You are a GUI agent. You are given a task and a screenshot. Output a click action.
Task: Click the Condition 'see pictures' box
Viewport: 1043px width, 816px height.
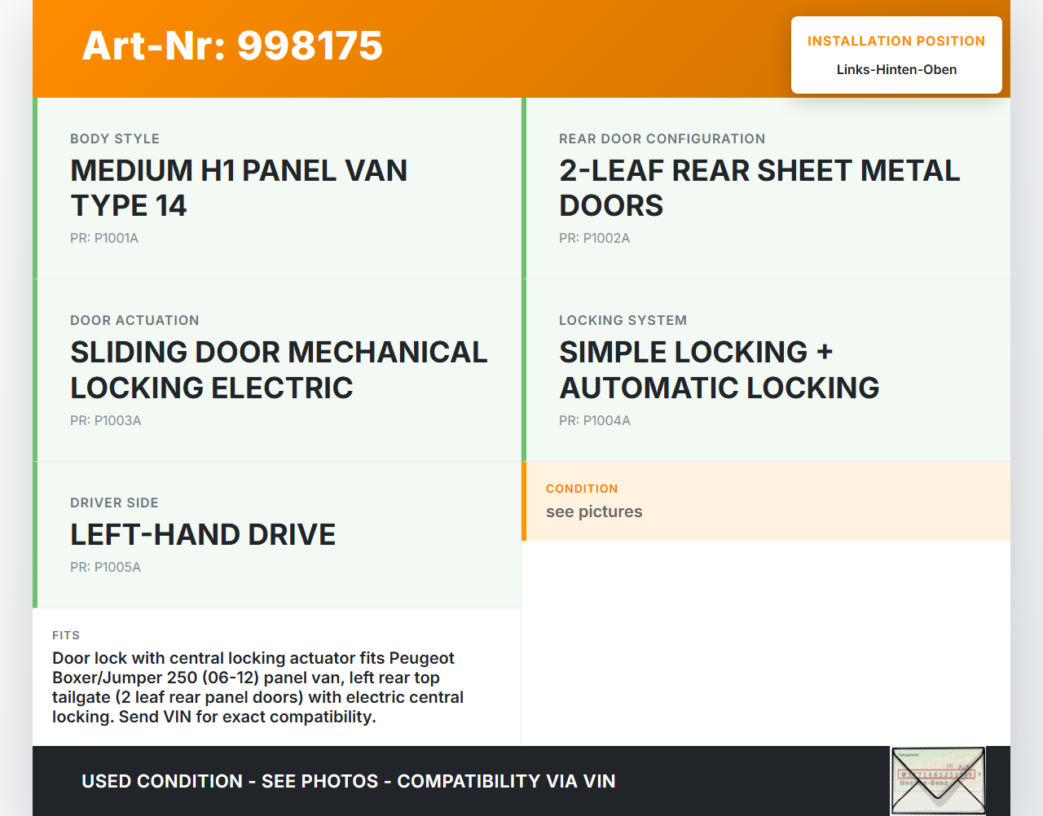click(x=766, y=501)
